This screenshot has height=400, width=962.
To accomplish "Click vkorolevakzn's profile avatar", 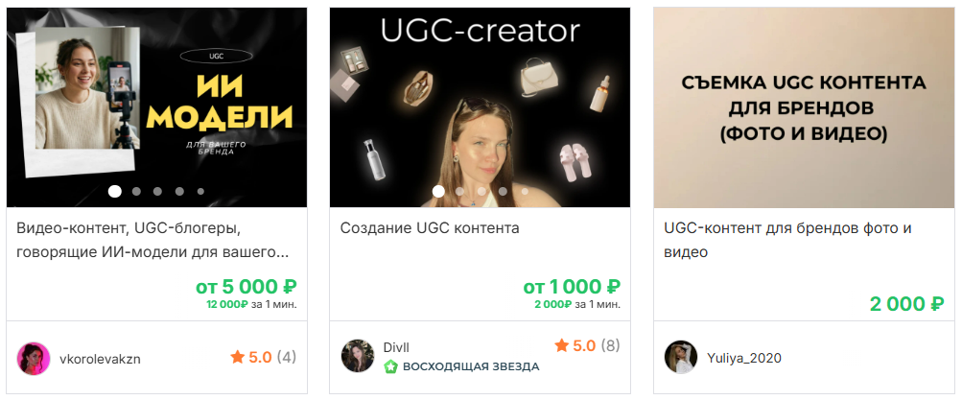I will tap(34, 359).
